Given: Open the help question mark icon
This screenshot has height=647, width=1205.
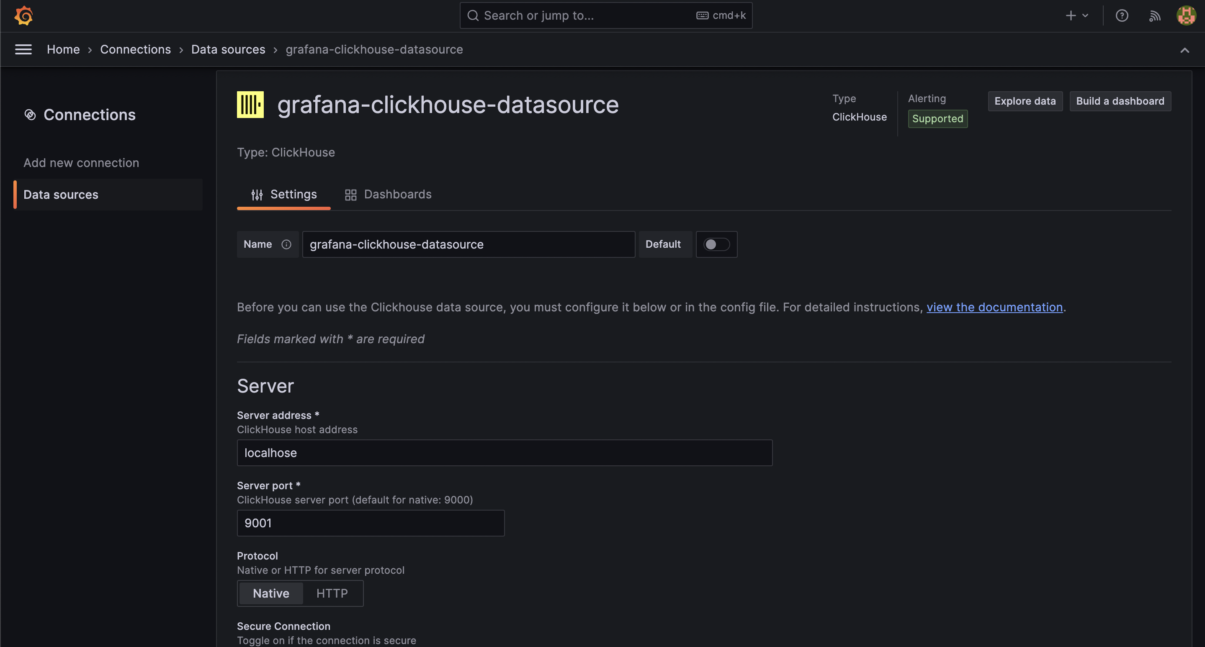Looking at the screenshot, I should click(x=1122, y=16).
